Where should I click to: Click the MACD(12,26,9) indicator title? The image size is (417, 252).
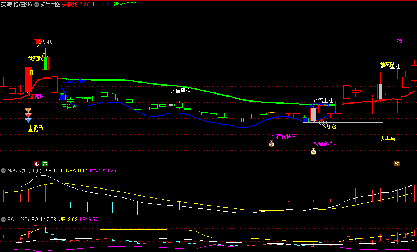click(x=25, y=171)
